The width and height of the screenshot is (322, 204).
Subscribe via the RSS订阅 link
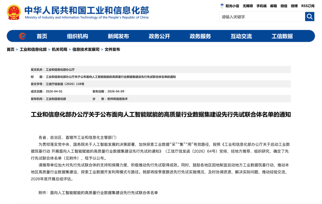coord(308,6)
